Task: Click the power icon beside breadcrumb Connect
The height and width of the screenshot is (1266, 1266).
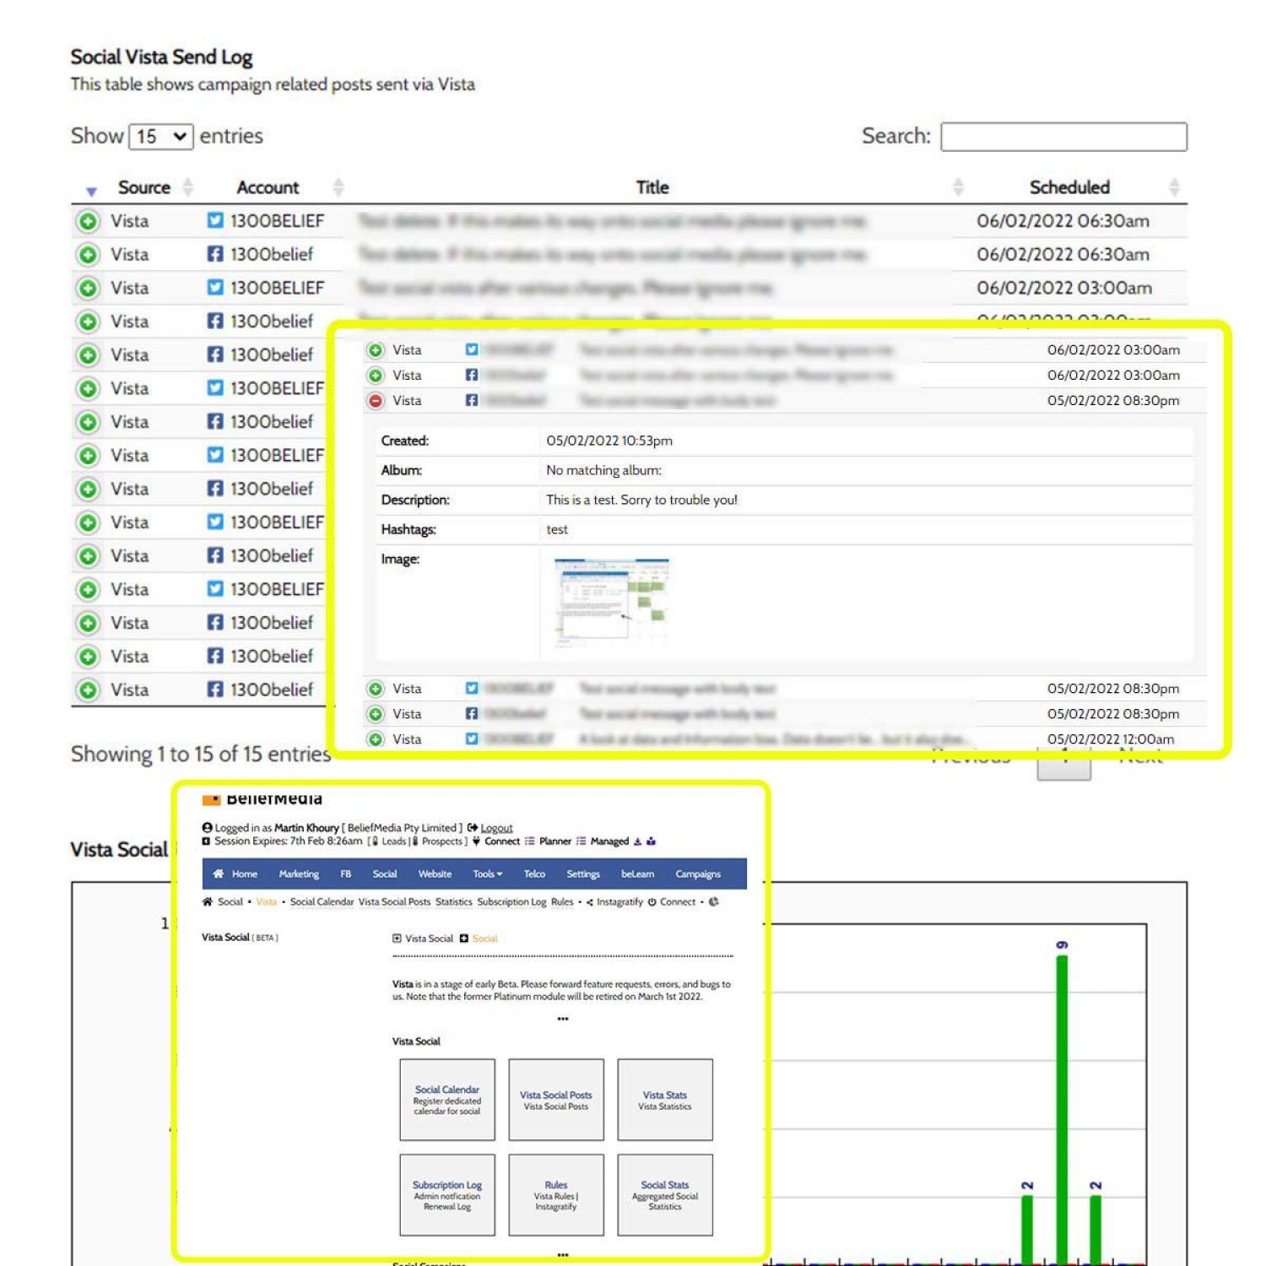Action: (652, 902)
